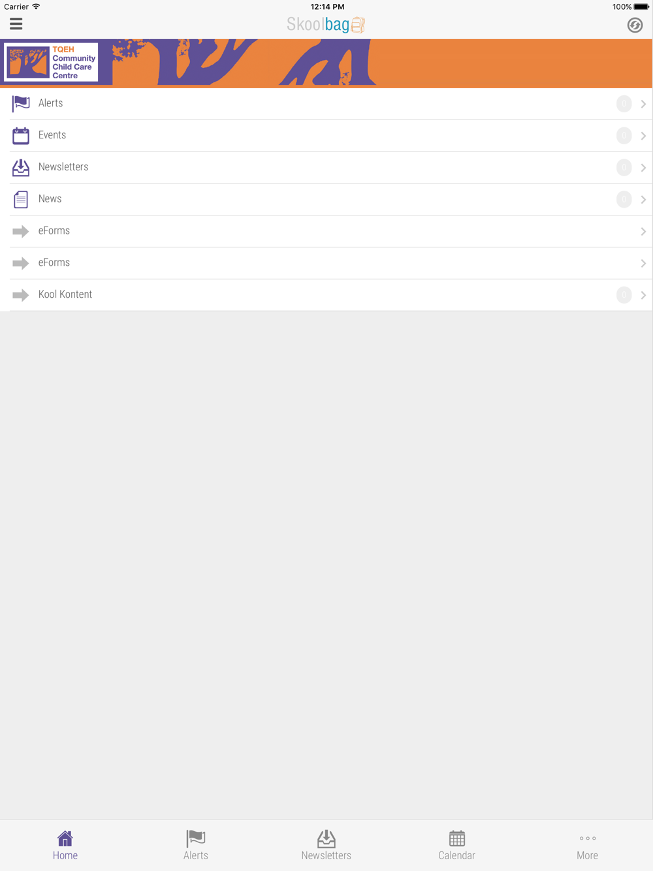The height and width of the screenshot is (871, 653).
Task: Expand the Alerts row chevron
Action: 643,104
